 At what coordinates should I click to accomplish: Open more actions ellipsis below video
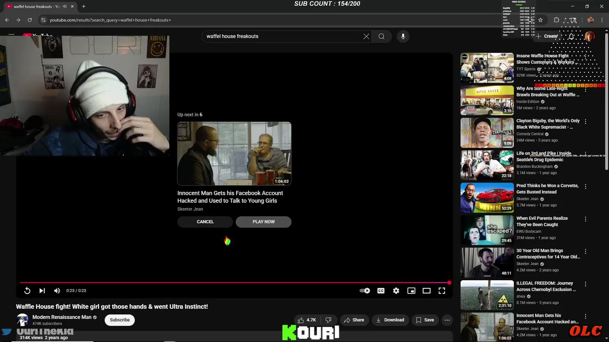(447, 320)
